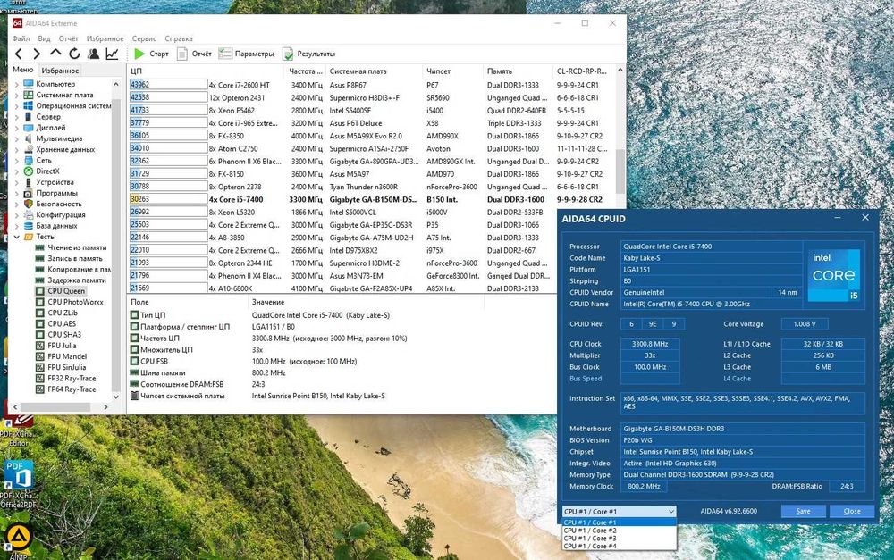This screenshot has height=560, width=894.
Task: Open Параметры toolbar button
Action: [x=247, y=54]
